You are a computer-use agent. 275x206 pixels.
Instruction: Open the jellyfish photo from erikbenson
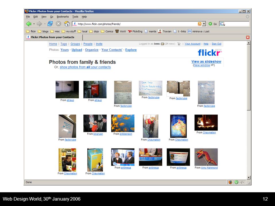coord(123,123)
